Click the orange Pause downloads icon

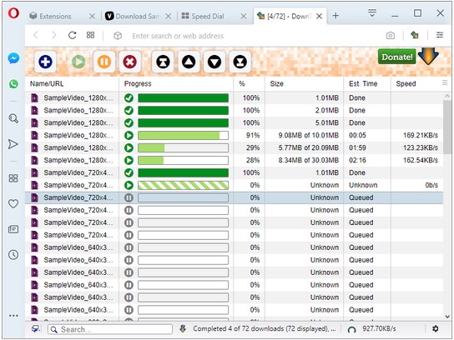[x=104, y=62]
